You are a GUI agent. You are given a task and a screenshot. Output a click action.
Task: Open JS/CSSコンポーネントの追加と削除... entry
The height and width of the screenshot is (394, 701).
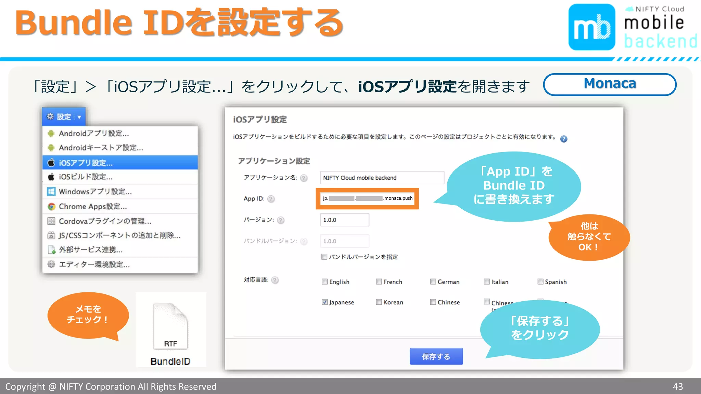[x=120, y=235]
